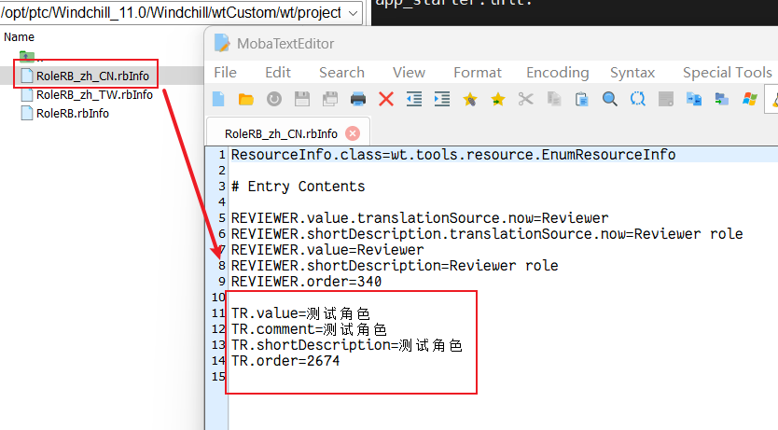The image size is (778, 430).
Task: Click line 1 ResourceInfo.class text
Action: click(453, 155)
